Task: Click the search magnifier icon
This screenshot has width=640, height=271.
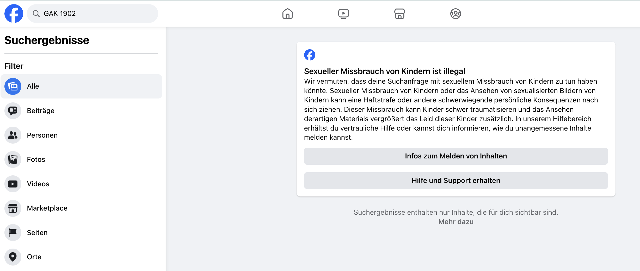Action: pyautogui.click(x=36, y=14)
